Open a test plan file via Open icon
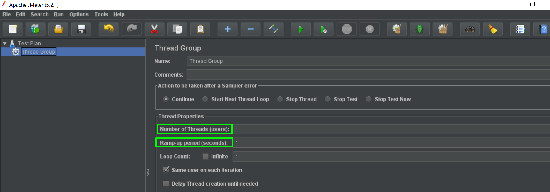Screen dimensions: 550x192 [58, 29]
